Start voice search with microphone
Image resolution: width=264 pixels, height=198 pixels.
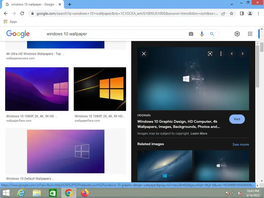(202, 34)
